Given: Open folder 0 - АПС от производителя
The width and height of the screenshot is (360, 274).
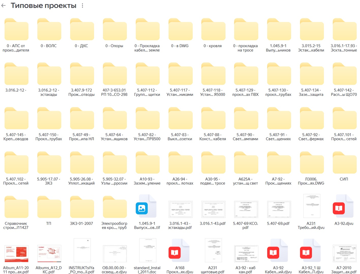Looking at the screenshot, I should [16, 29].
